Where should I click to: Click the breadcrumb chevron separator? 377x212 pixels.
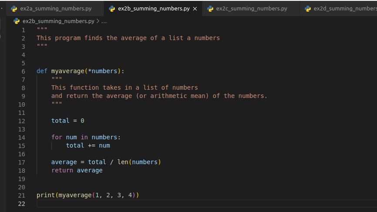point(98,21)
